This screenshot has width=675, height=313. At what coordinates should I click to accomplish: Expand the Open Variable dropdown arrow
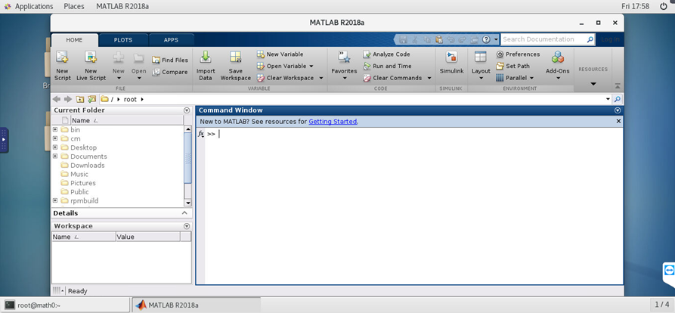pos(311,67)
